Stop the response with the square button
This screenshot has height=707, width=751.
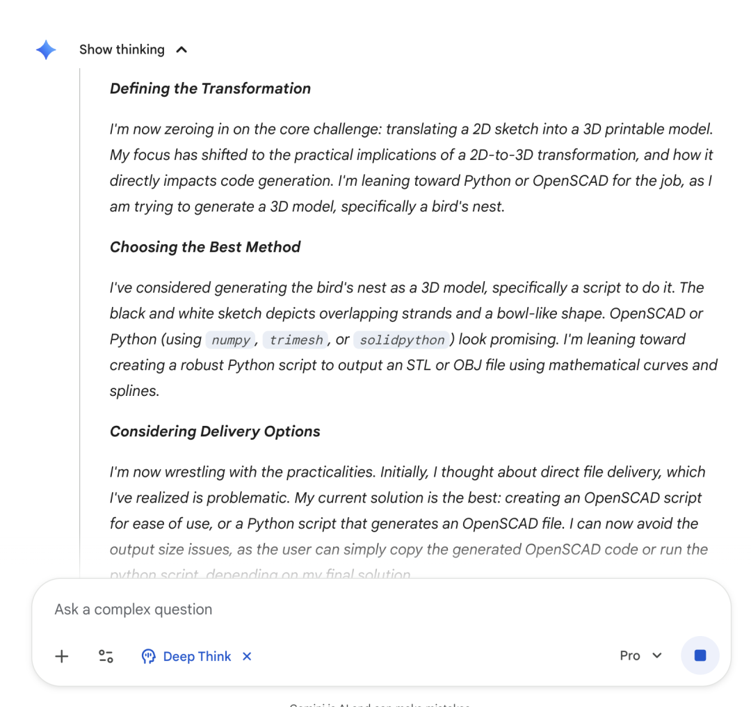pos(700,656)
